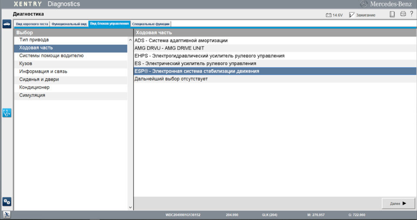
Task: Click the printer icon
Action: (403, 14)
